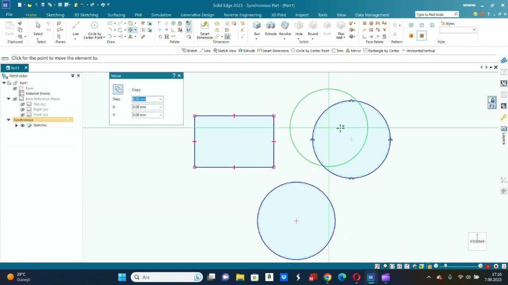Open the Thin Wall tool
Viewport: 508px width, 285px height.
pos(341,30)
